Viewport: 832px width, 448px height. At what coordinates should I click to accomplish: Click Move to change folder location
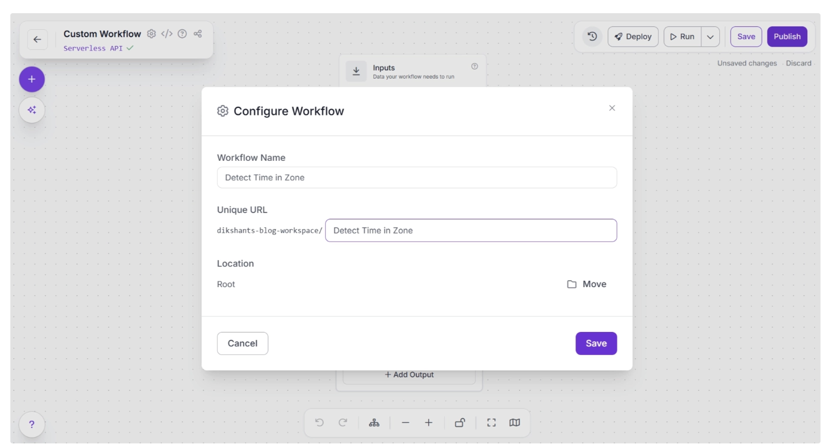(x=587, y=284)
